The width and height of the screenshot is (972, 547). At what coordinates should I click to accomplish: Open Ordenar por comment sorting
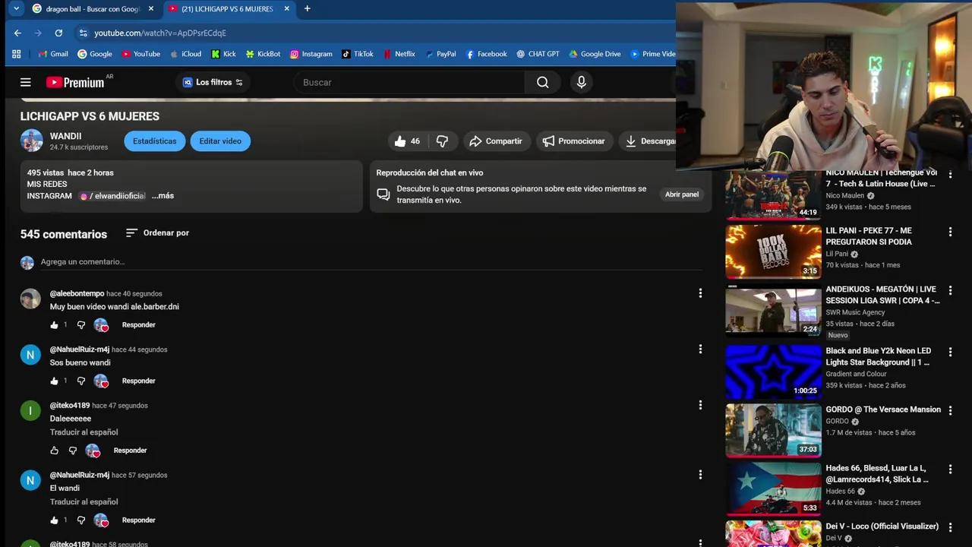(x=157, y=233)
